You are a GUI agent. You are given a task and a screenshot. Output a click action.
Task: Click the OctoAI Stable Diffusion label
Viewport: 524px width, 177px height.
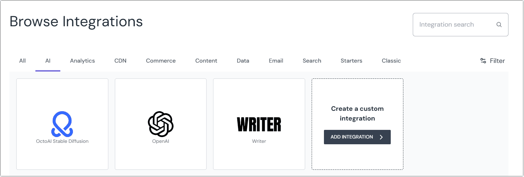62,141
